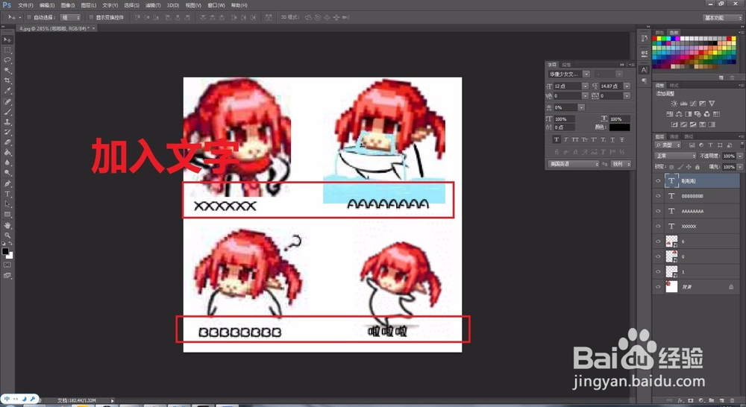Open the anti-aliasing method dropdown
The image size is (746, 407).
[x=621, y=164]
